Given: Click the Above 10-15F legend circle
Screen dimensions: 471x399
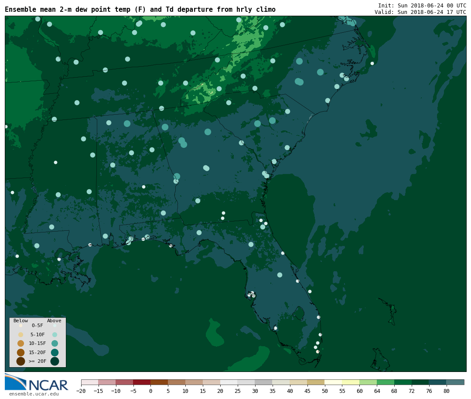Looking at the screenshot, I should click(55, 344).
